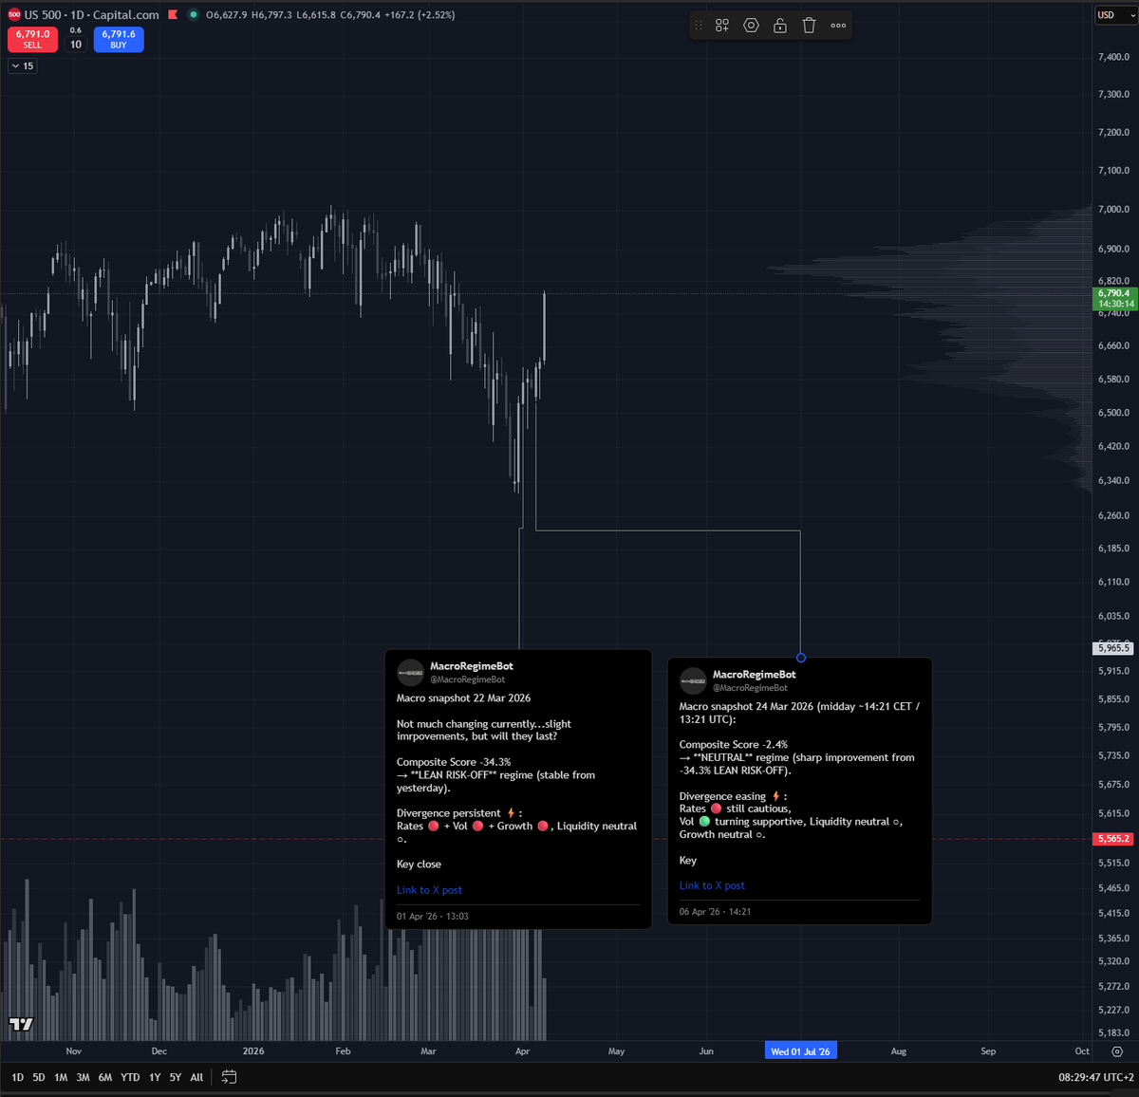Click the TradingView logo on the chart
This screenshot has width=1139, height=1097.
click(x=21, y=1024)
